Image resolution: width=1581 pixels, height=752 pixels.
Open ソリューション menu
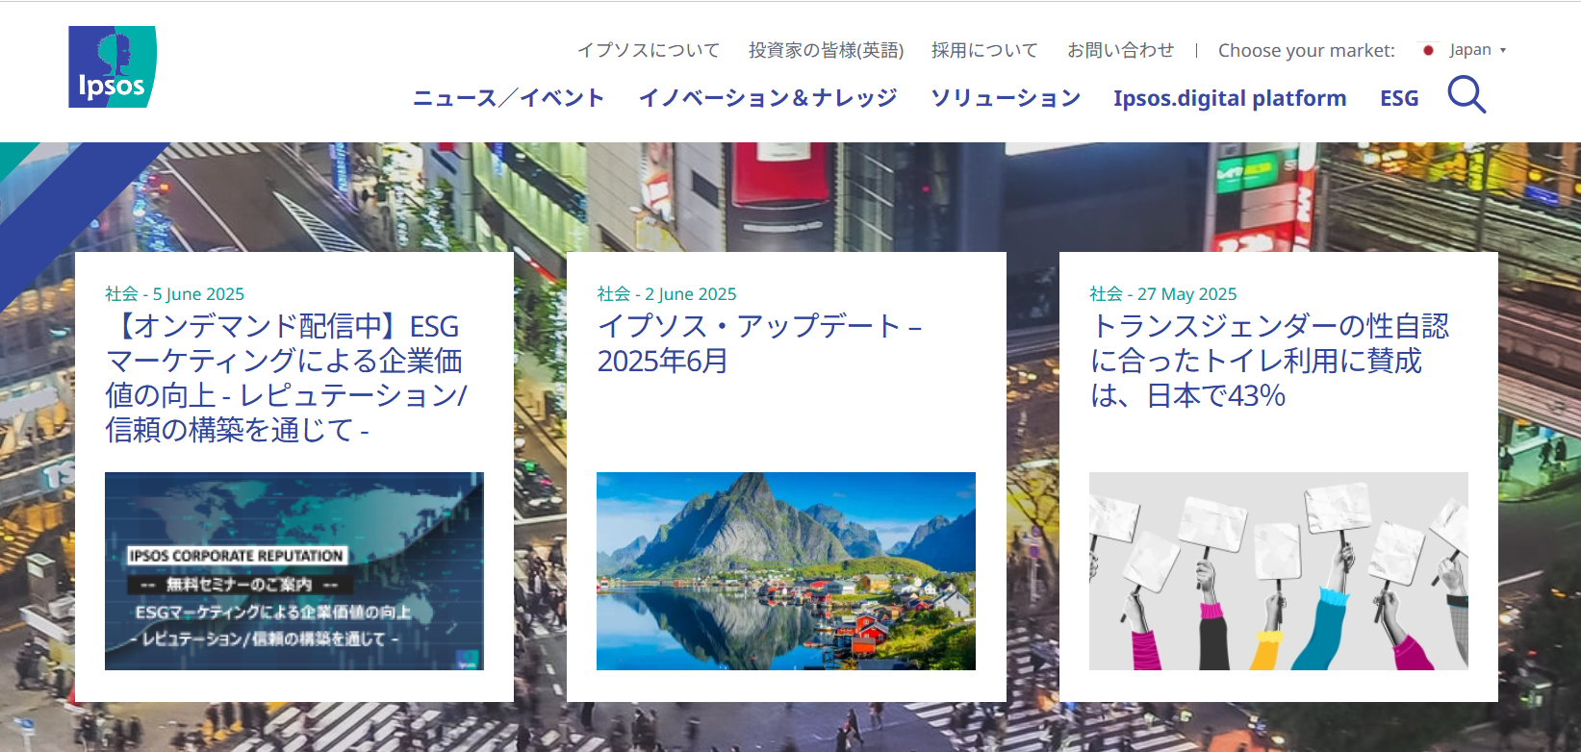click(x=1006, y=98)
